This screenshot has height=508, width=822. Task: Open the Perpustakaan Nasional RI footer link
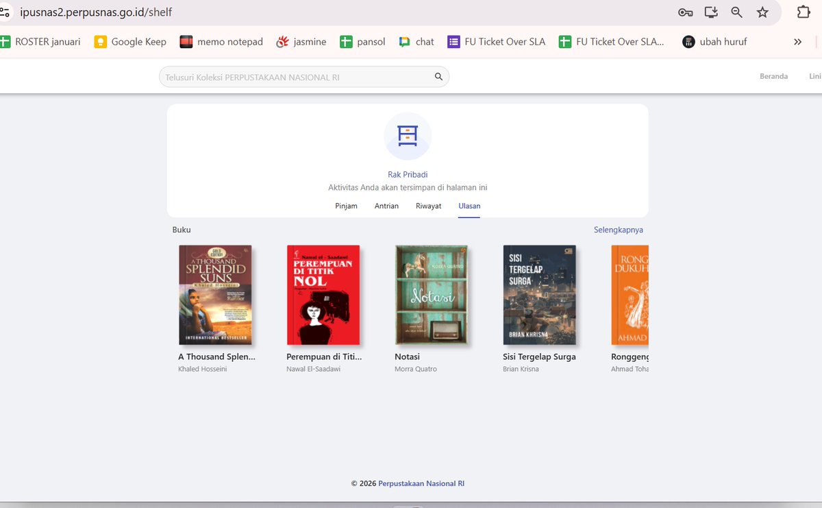pyautogui.click(x=421, y=483)
